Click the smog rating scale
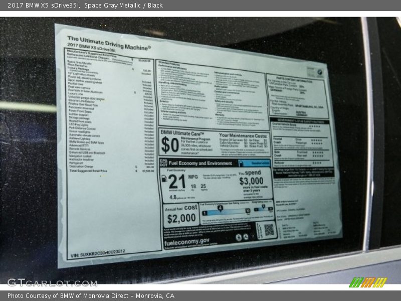 tap(264, 209)
